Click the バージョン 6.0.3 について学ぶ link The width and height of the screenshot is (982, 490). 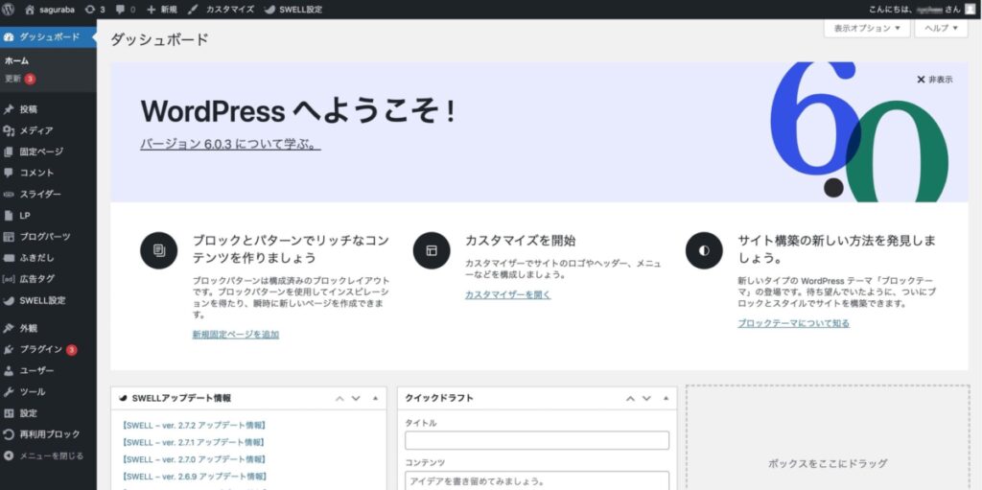(x=230, y=144)
